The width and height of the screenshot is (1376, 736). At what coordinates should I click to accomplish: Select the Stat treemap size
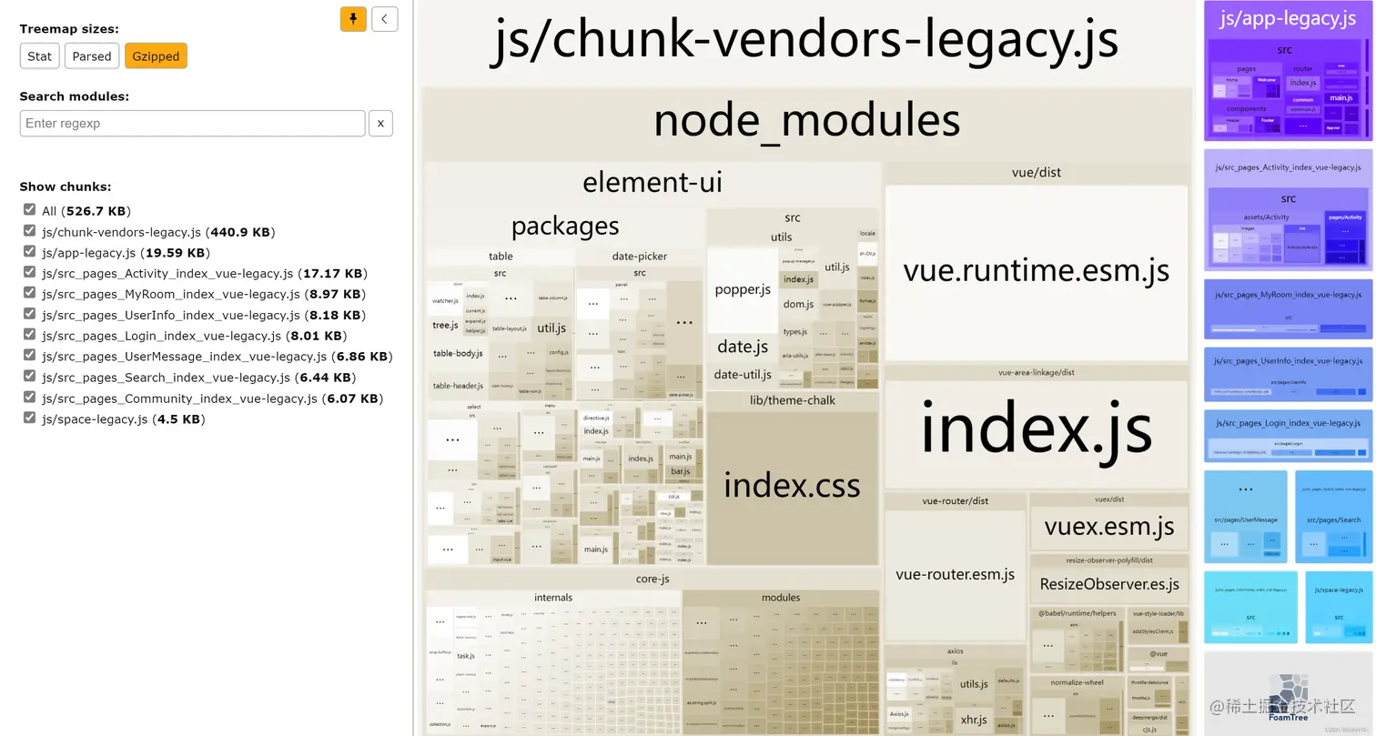tap(39, 55)
